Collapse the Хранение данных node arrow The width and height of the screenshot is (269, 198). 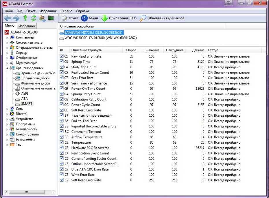tap(7, 68)
